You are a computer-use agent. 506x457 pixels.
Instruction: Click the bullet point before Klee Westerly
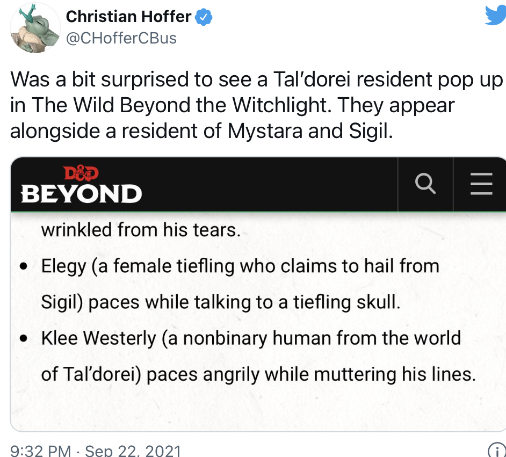(23, 339)
